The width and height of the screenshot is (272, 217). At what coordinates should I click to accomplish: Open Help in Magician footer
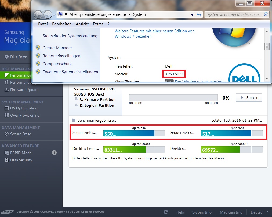coord(180,212)
